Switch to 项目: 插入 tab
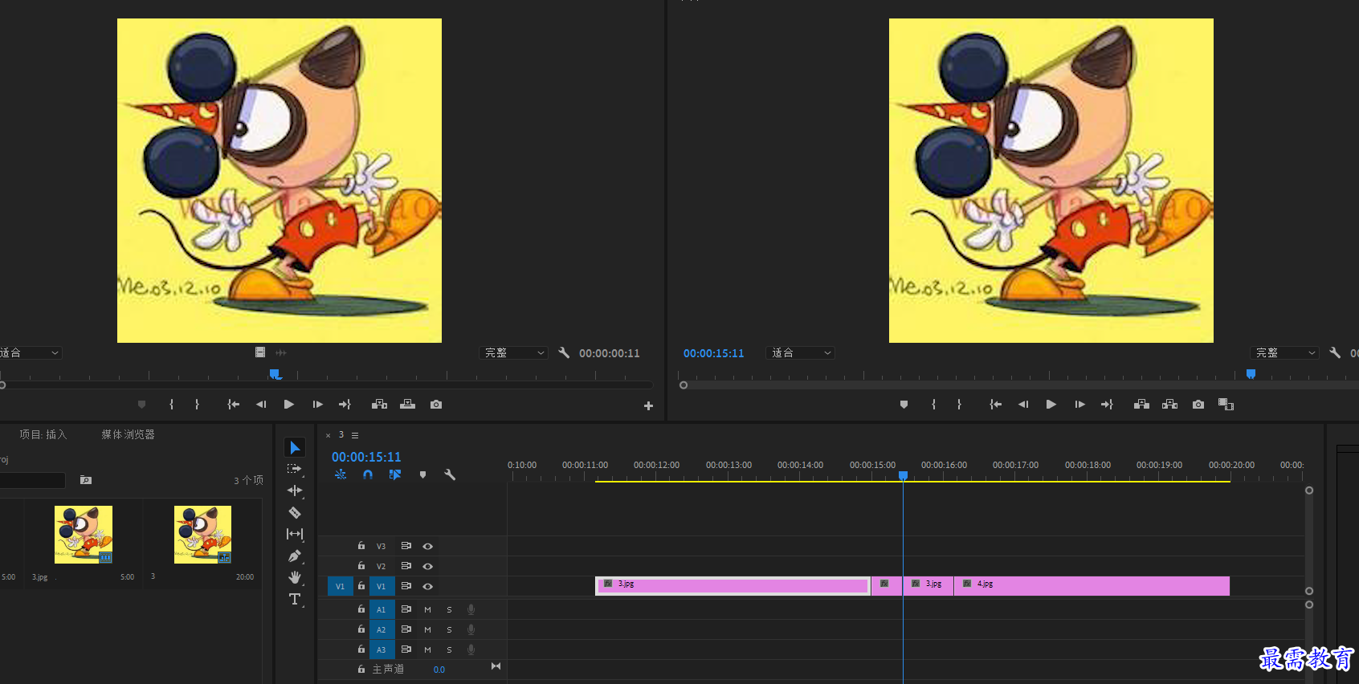Screen dimensions: 1359x684 tap(43, 434)
